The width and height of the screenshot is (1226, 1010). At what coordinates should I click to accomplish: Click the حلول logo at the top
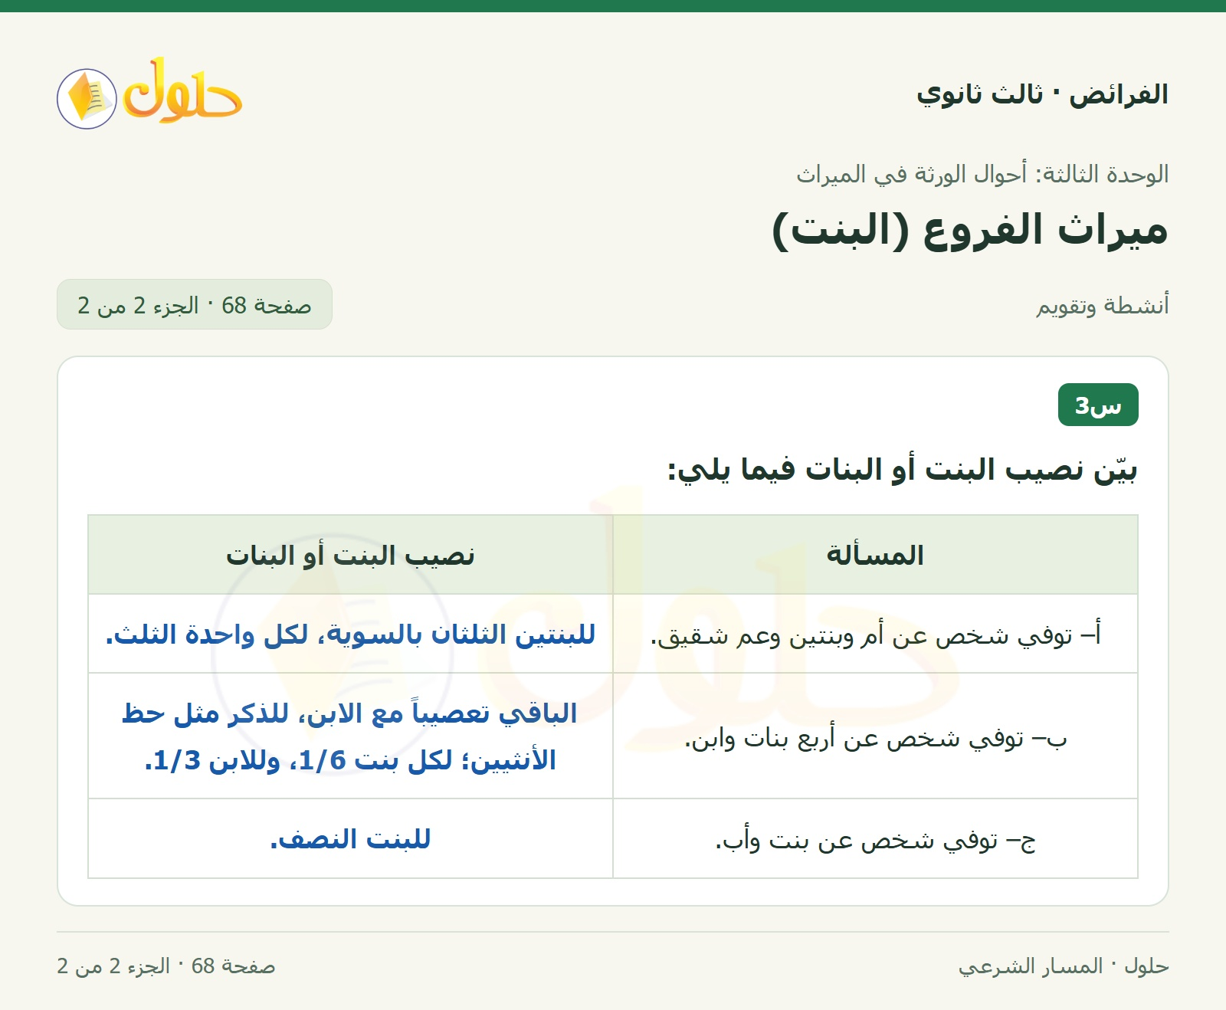pyautogui.click(x=149, y=93)
